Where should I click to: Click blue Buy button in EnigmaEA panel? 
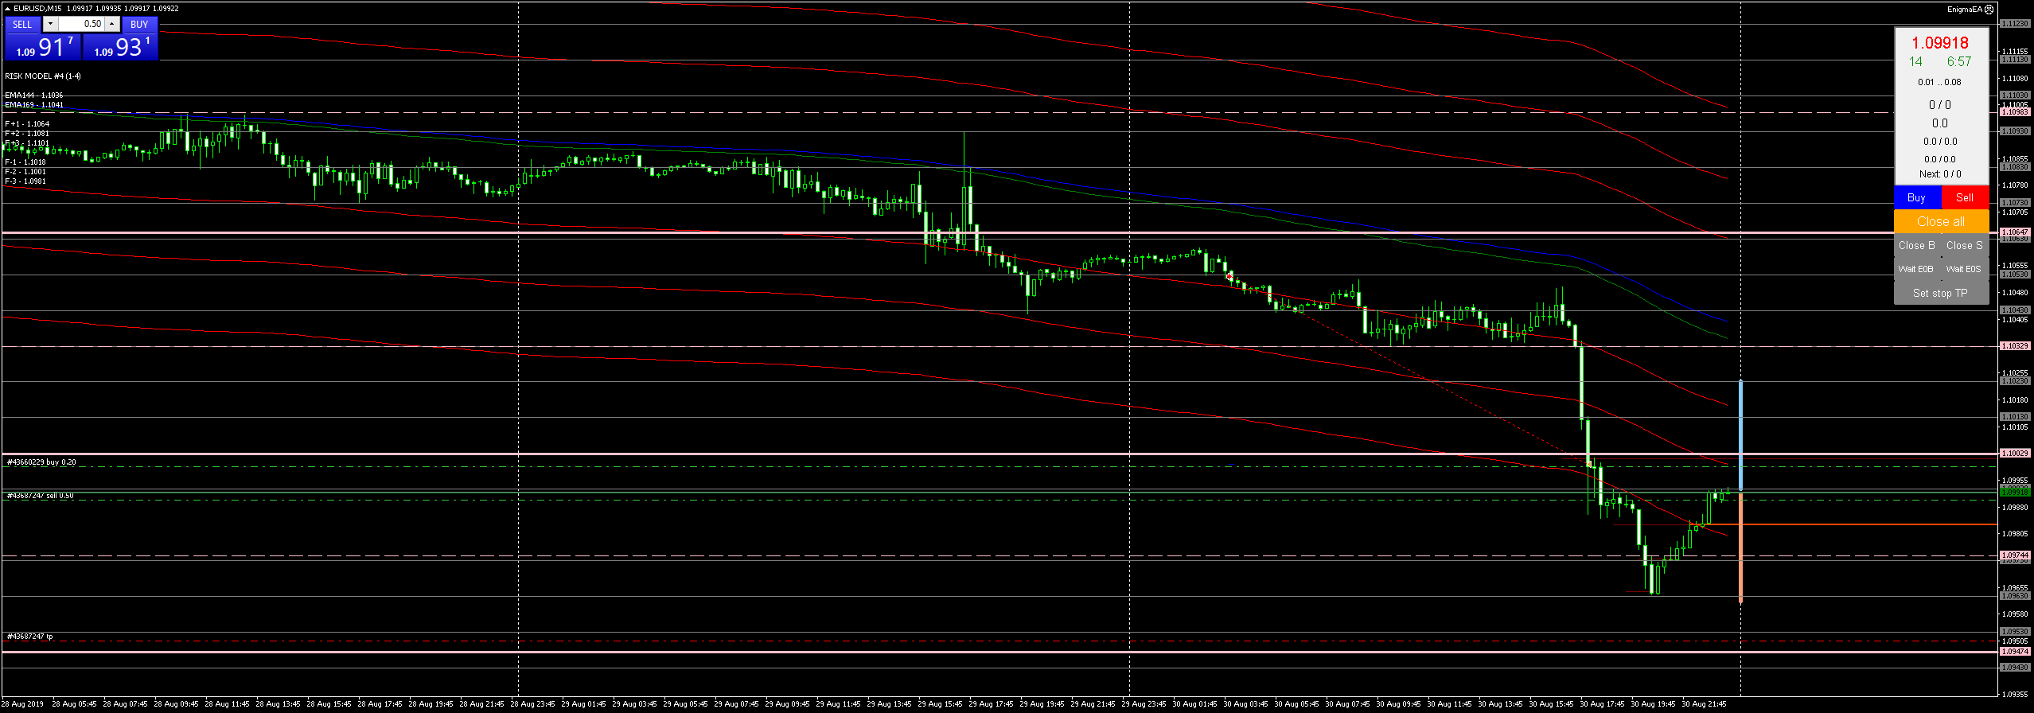click(1917, 197)
